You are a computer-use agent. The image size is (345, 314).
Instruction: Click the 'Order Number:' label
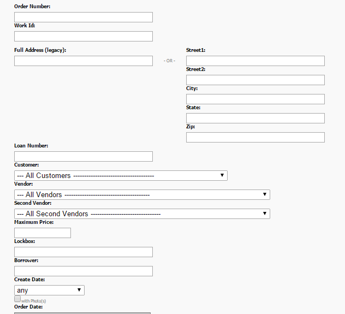click(32, 7)
